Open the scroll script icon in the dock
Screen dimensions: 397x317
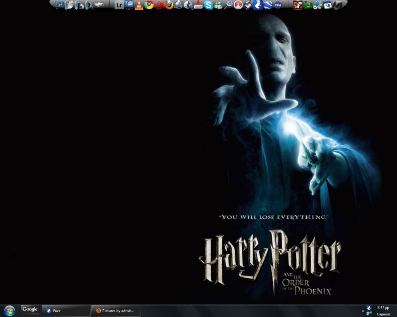248,5
